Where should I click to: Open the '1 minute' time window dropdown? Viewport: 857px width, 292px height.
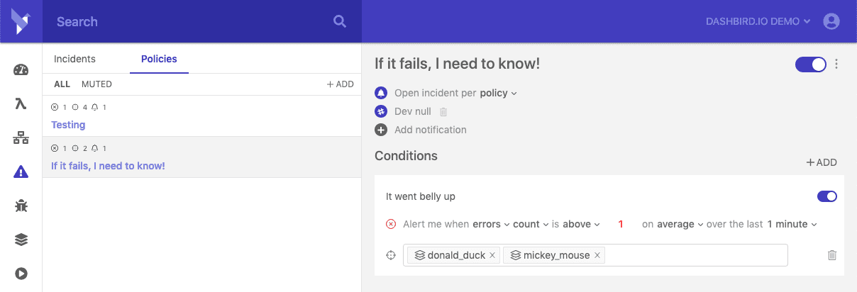[x=792, y=224]
